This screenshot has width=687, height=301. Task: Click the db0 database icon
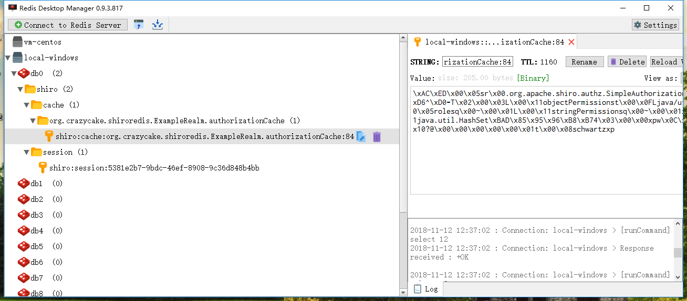(x=24, y=73)
